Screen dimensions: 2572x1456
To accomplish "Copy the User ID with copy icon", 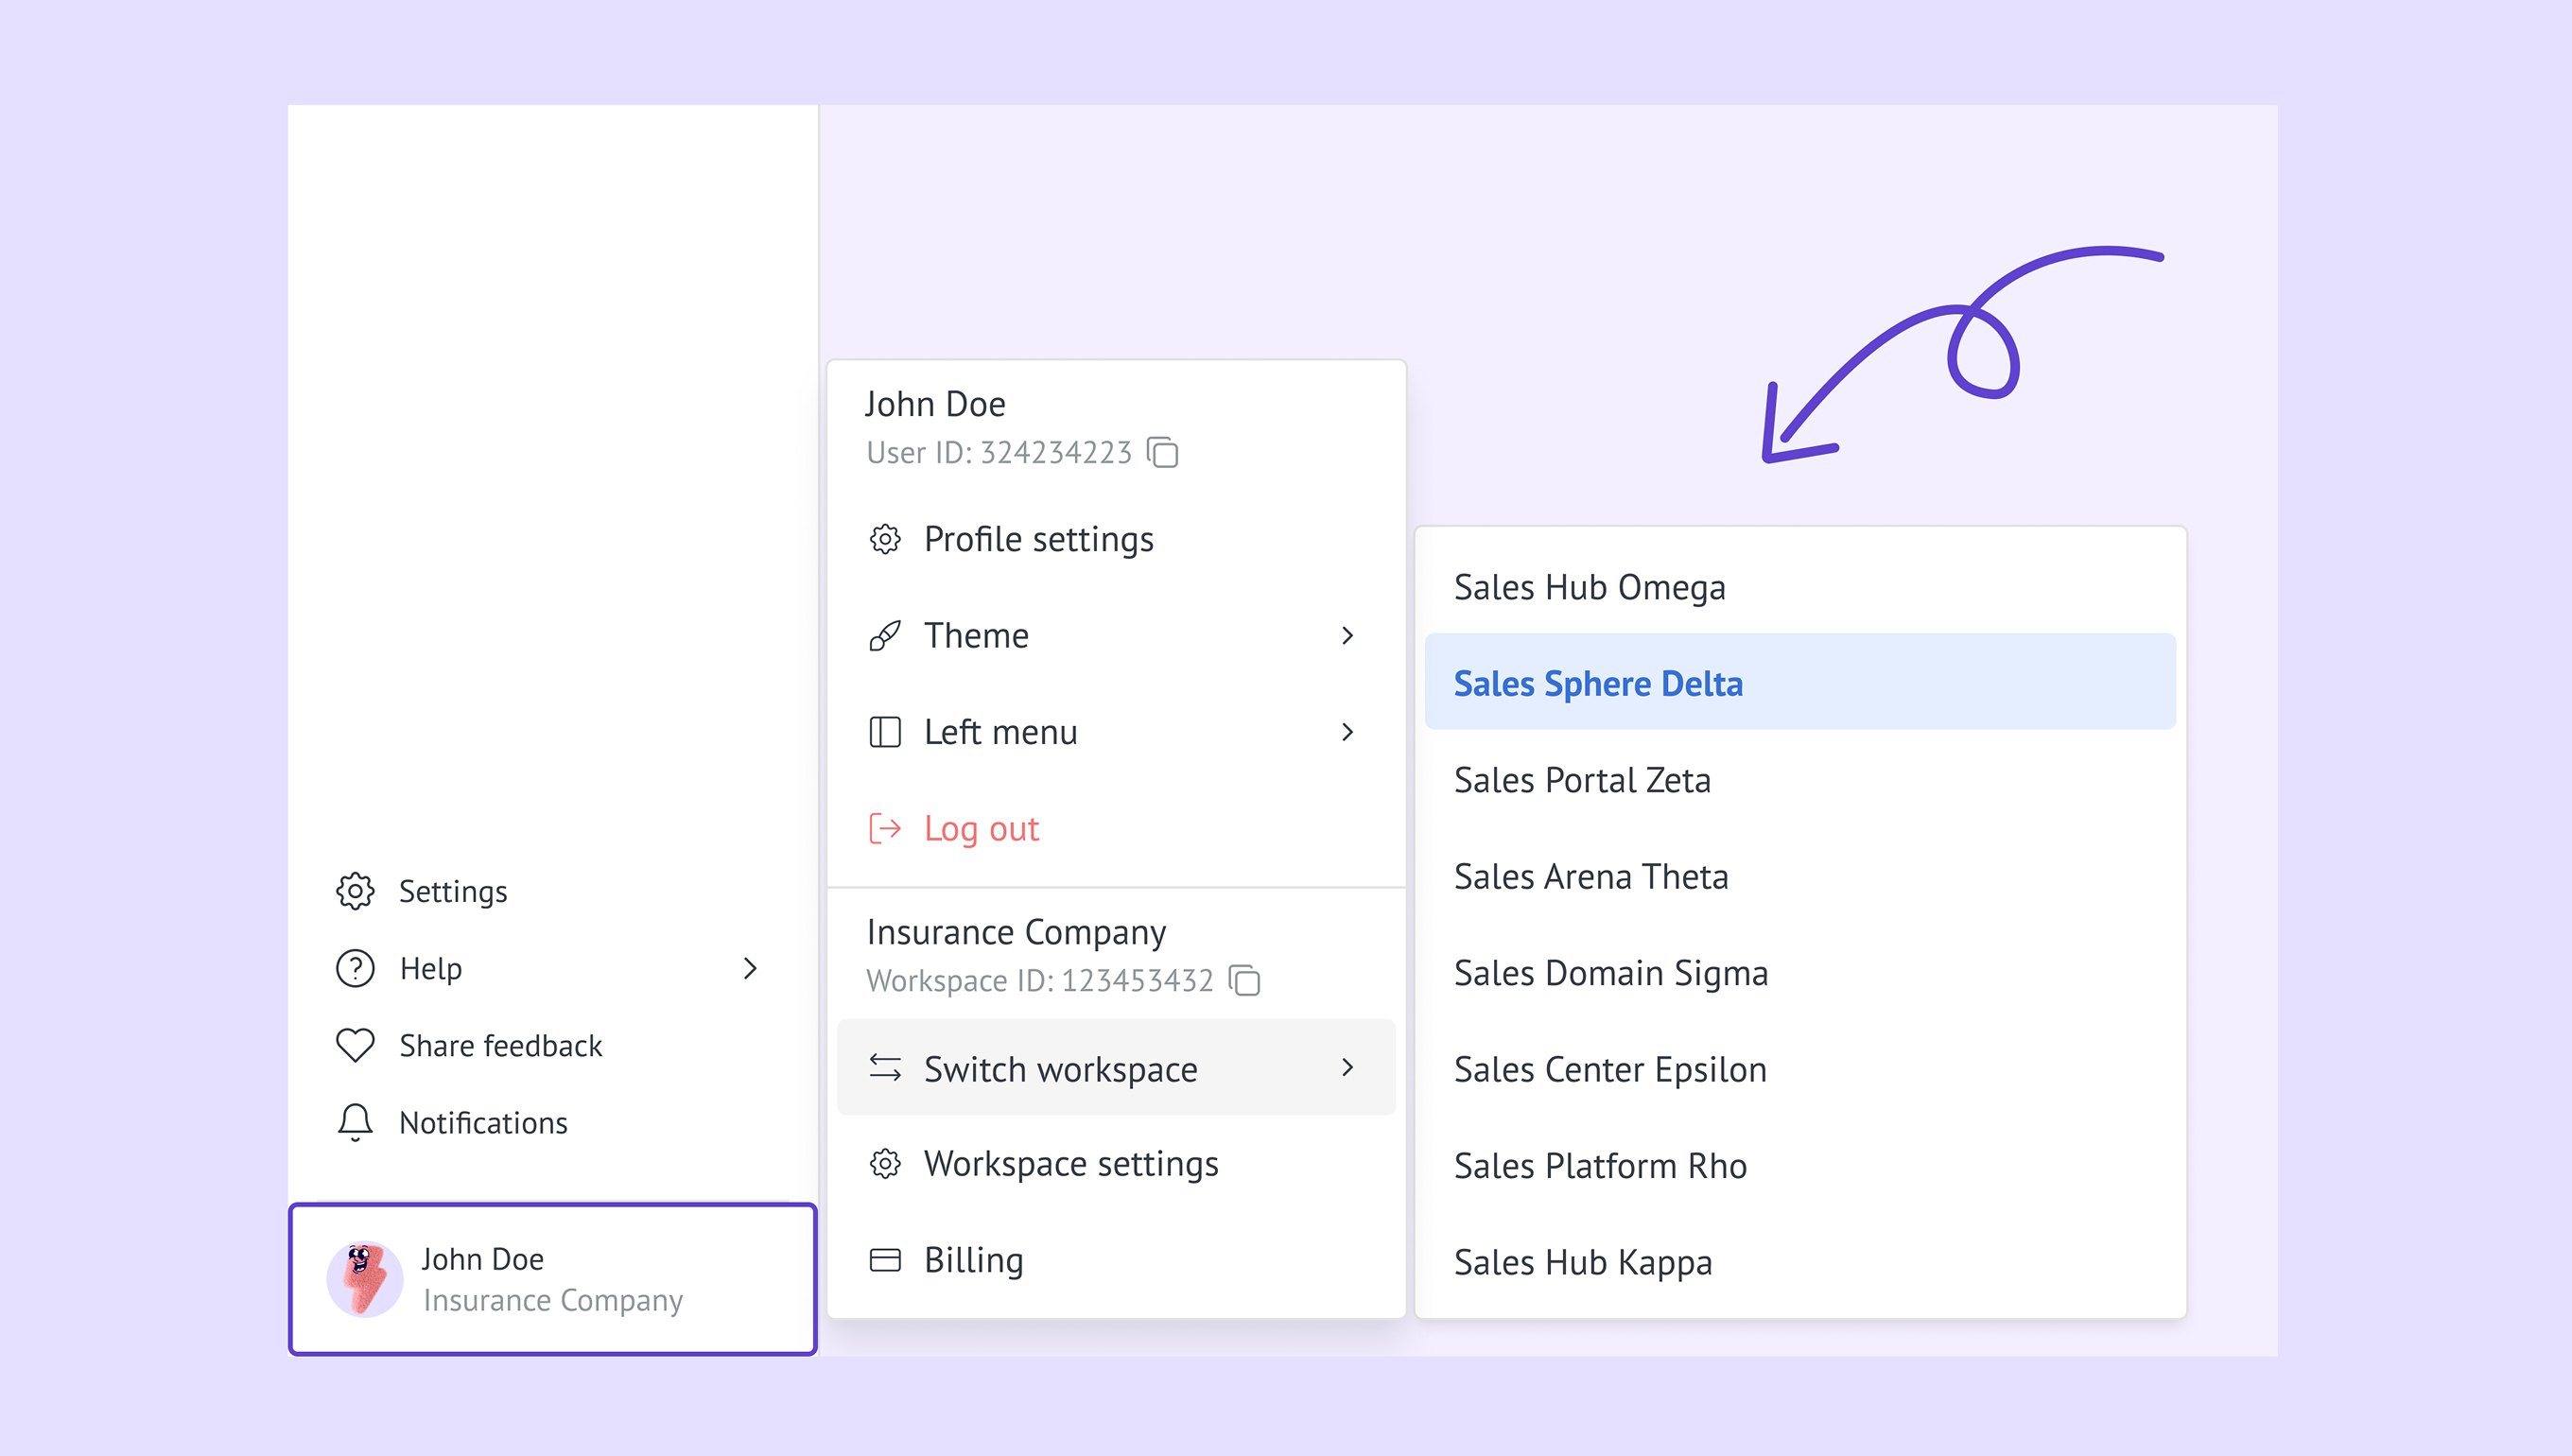I will coord(1162,453).
